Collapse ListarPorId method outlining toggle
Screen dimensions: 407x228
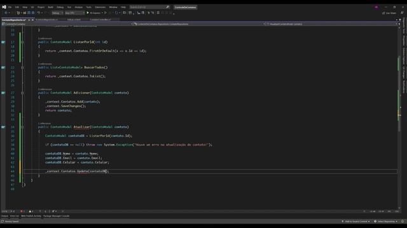pyautogui.click(x=23, y=42)
